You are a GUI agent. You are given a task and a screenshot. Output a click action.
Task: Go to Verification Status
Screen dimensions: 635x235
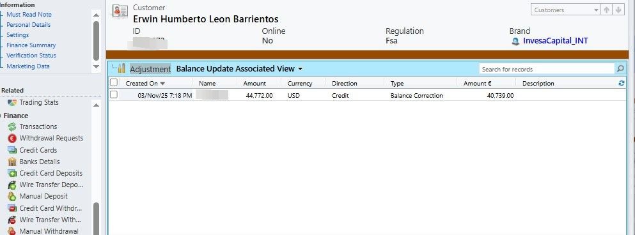(31, 56)
